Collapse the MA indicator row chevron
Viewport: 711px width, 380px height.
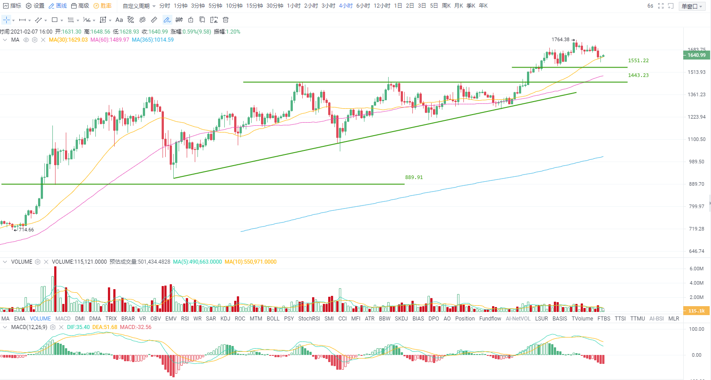click(5, 40)
